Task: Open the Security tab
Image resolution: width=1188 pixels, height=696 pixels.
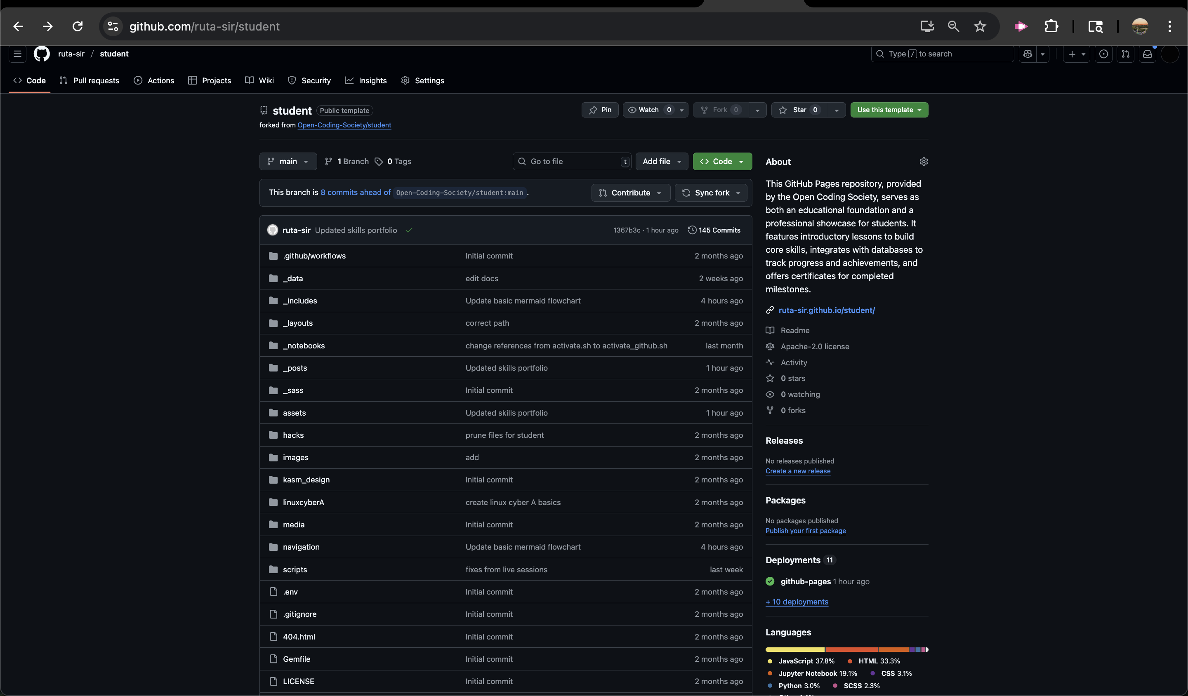Action: point(309,80)
